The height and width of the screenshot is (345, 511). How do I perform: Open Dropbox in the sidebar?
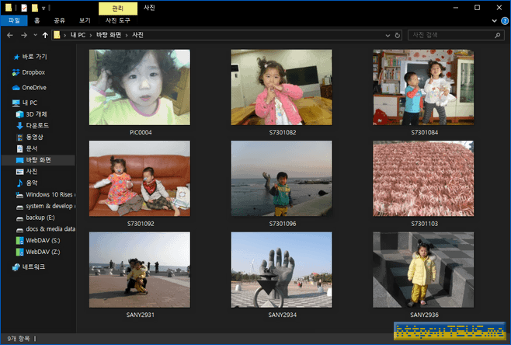[33, 72]
